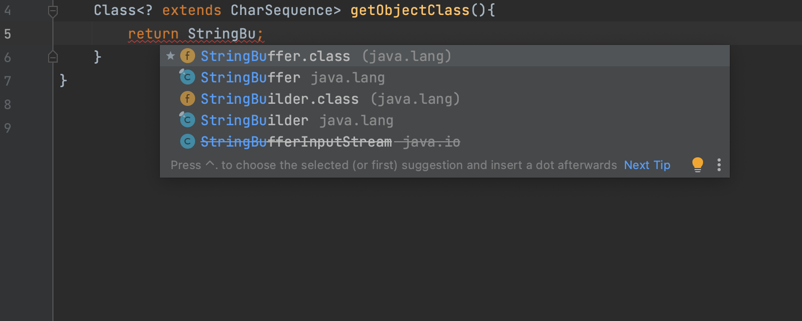Viewport: 802px width, 321px height.
Task: Click the fold end marker on line 6
Action: (53, 57)
